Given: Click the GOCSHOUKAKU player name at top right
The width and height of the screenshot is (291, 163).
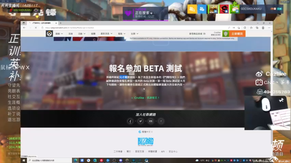Looking at the screenshot, I should [x=251, y=9].
